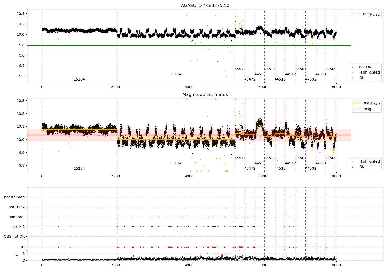Click obsid label 44512 in AGASC ID plot
Screen dimensions: 387x271
click(x=290, y=74)
